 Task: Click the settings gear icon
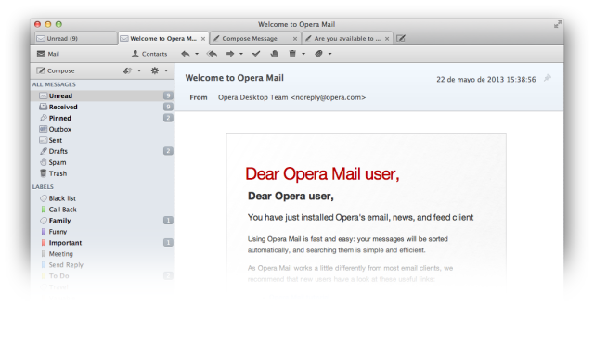155,70
